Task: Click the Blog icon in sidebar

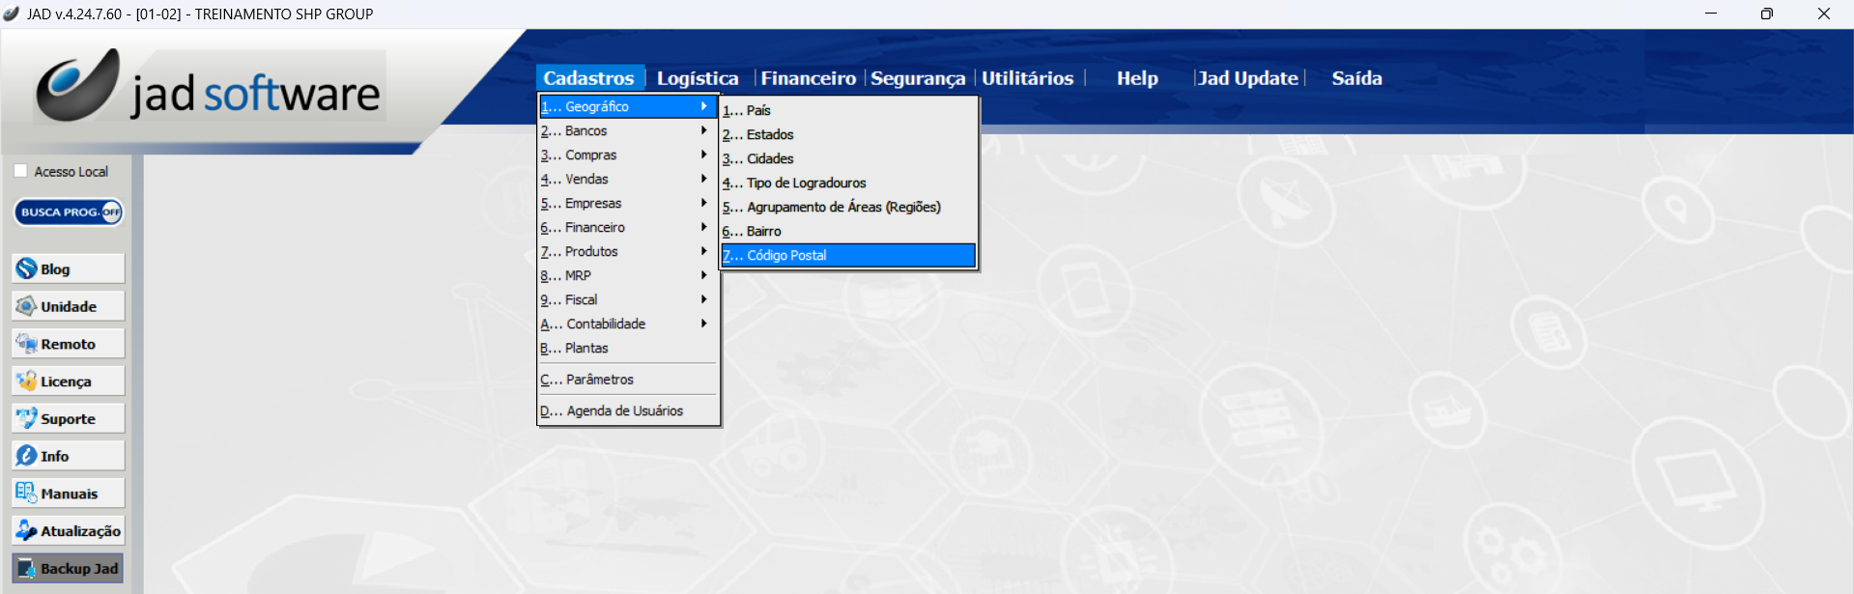Action: [x=27, y=269]
